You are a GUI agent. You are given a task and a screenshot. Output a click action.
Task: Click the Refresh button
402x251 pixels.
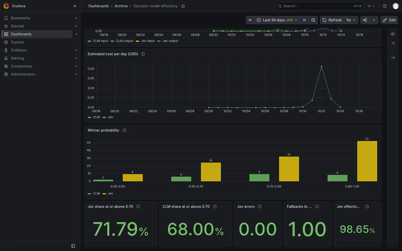click(332, 20)
